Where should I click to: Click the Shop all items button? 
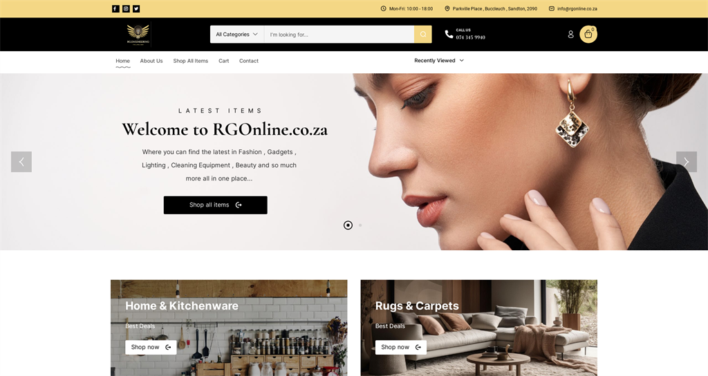click(216, 205)
